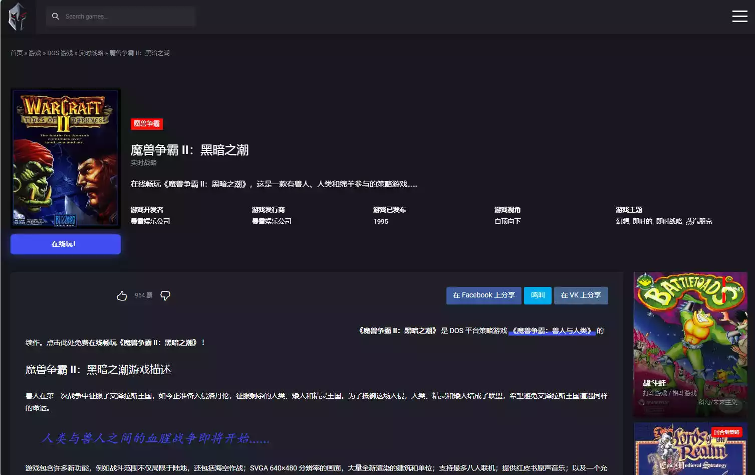The image size is (755, 475).
Task: Click the thumbs-up like icon
Action: (122, 295)
